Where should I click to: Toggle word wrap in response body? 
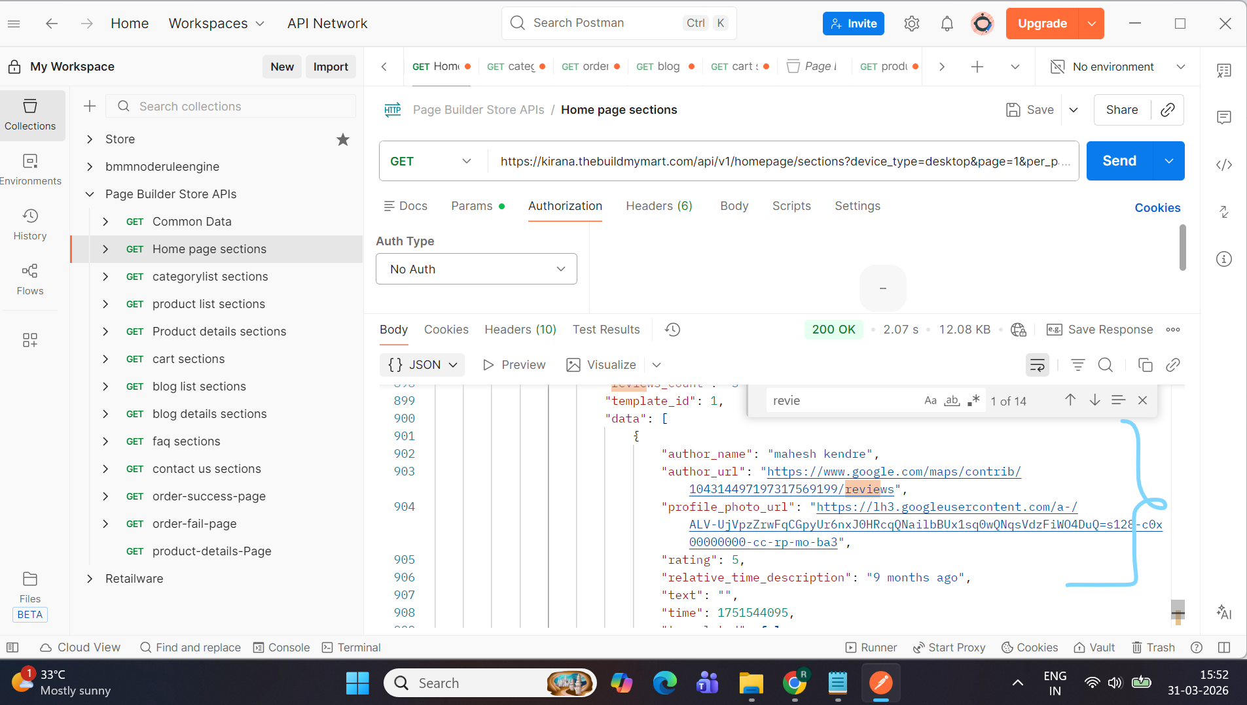coord(1038,365)
